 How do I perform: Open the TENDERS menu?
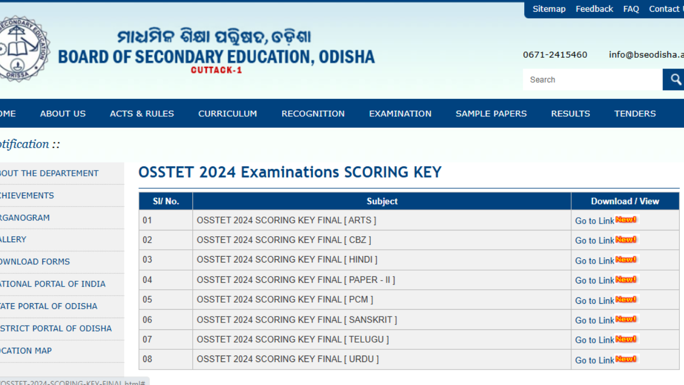tap(635, 113)
